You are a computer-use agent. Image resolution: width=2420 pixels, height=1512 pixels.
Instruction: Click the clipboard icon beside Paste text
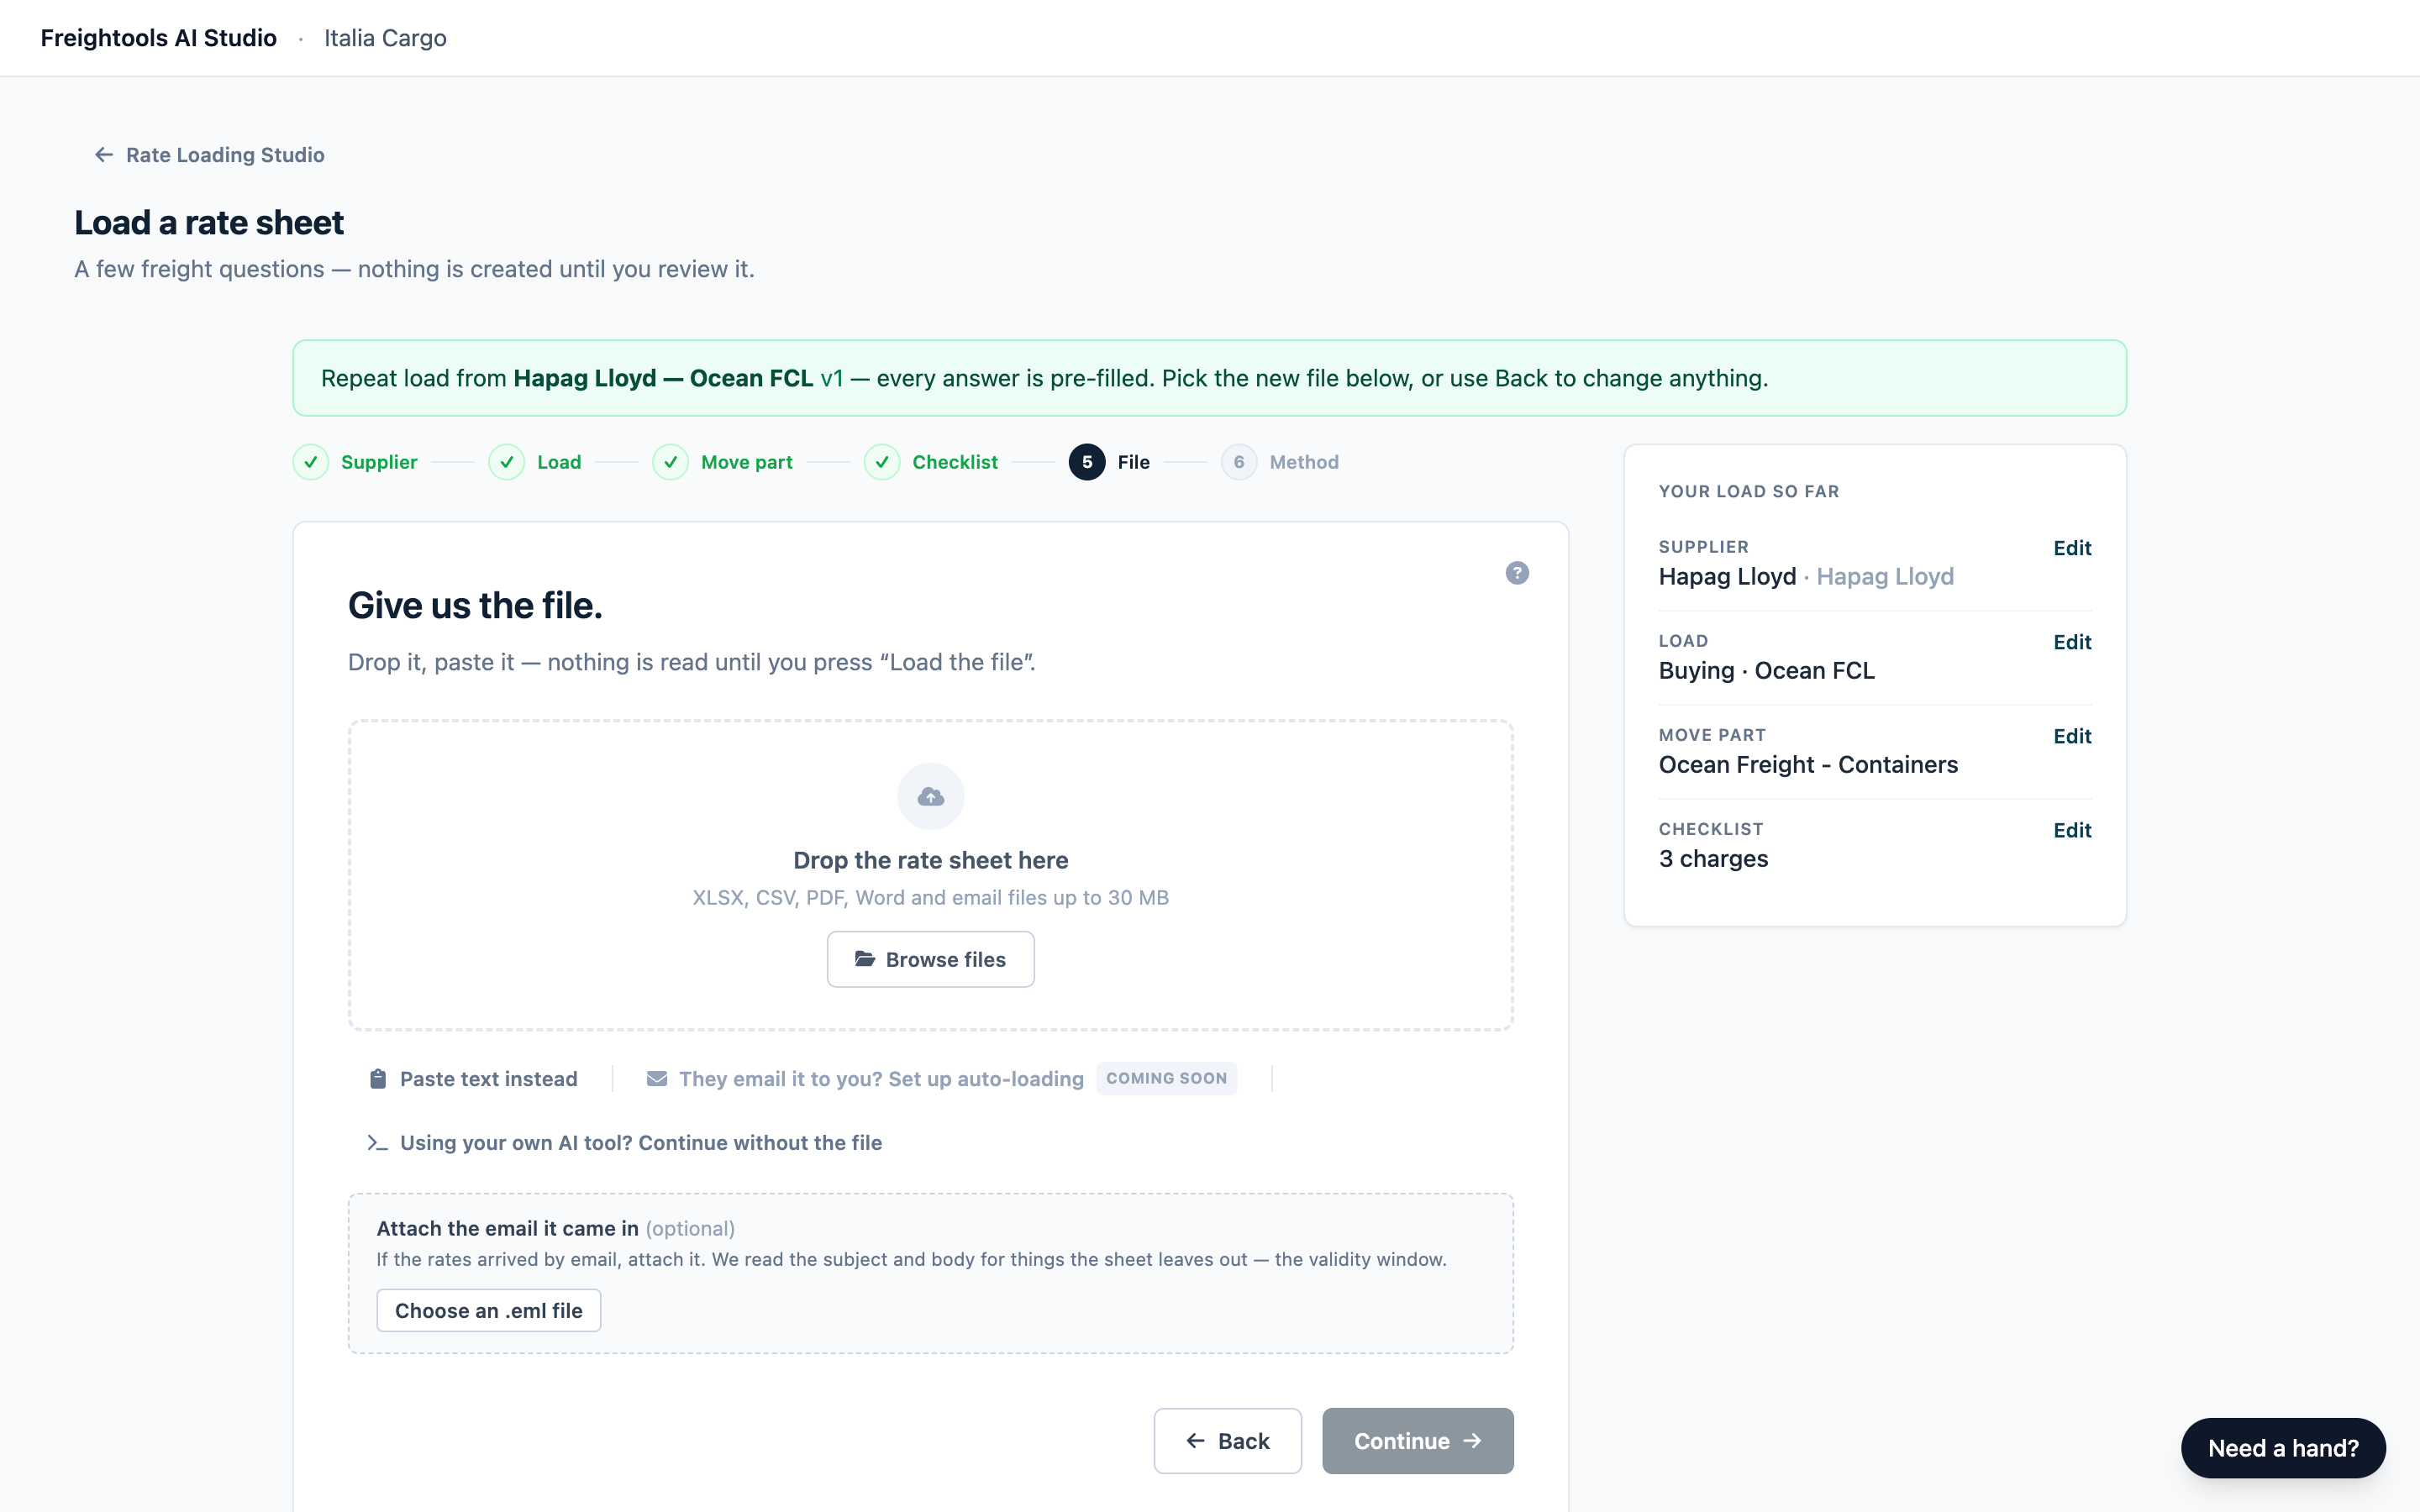[x=378, y=1079]
